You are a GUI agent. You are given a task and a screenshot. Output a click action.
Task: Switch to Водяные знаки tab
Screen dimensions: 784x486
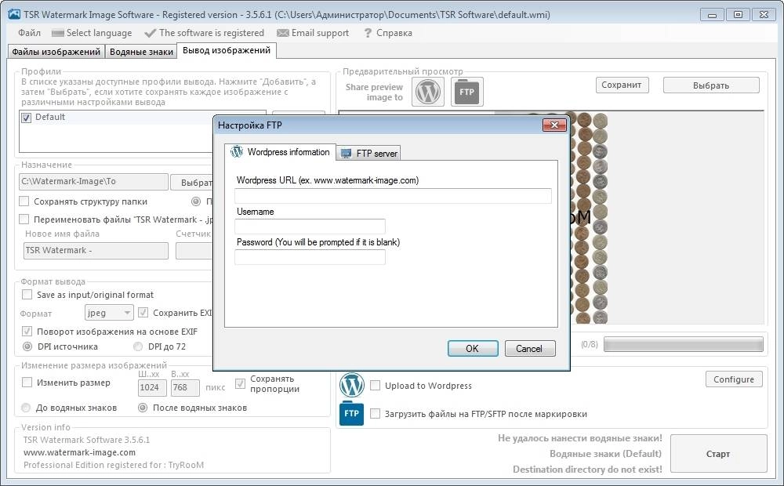pos(141,52)
